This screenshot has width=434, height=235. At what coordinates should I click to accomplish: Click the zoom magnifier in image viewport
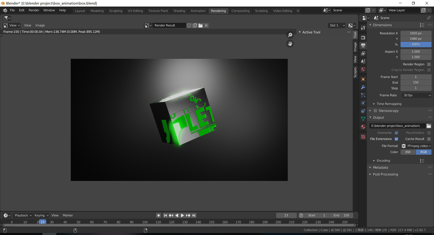[290, 35]
